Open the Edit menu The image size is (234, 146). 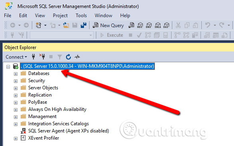23,16
